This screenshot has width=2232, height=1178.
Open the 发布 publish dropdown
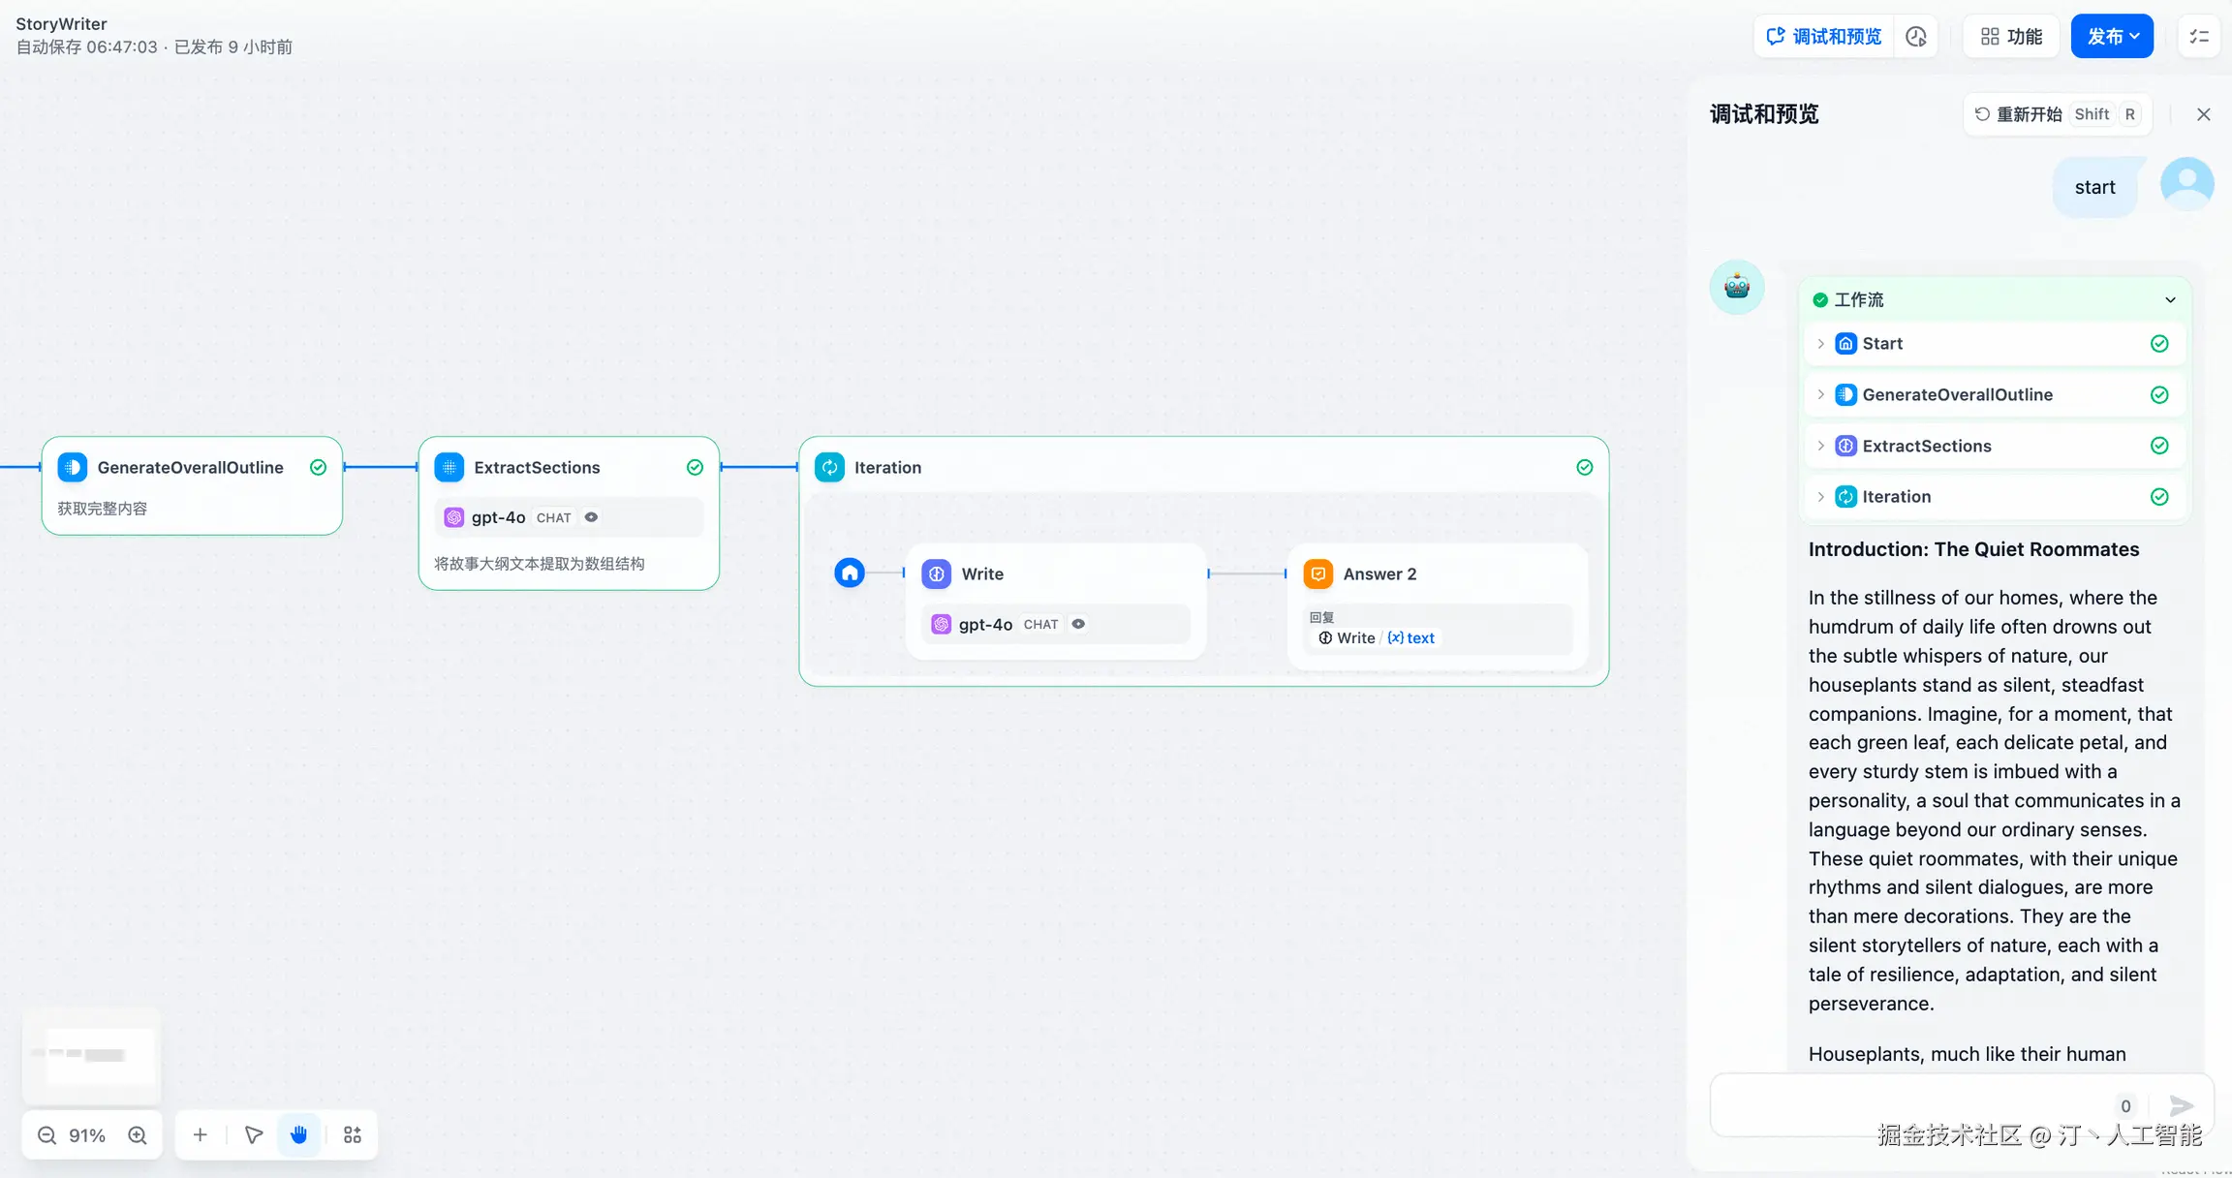pos(2112,37)
